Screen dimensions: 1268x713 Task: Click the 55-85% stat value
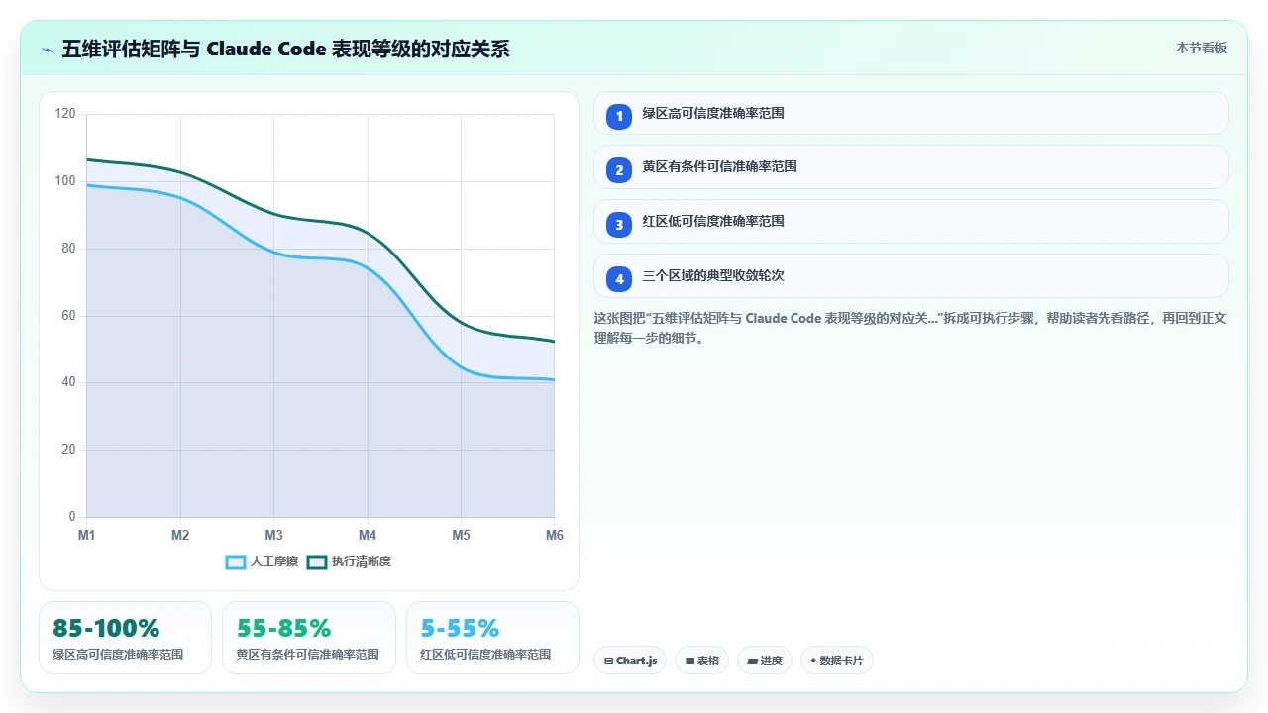click(283, 628)
